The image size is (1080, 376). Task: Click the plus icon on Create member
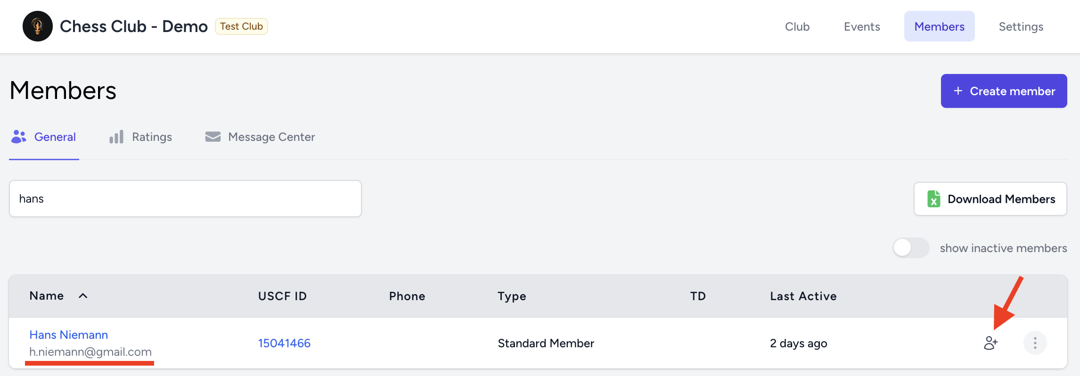click(958, 91)
